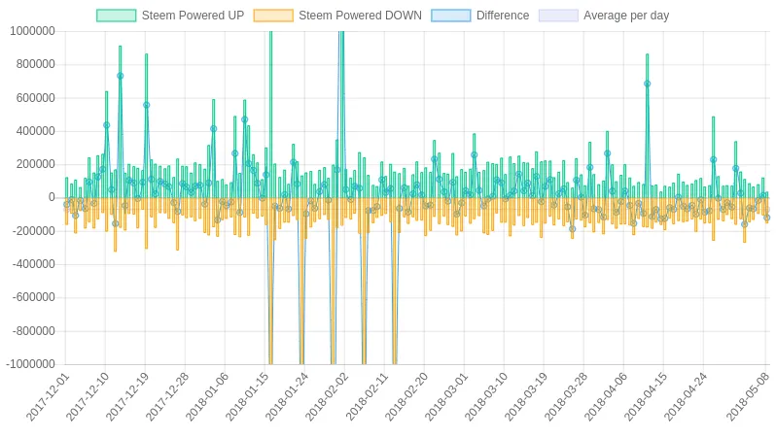The image size is (776, 437).
Task: Click the 2018-01-24 date label
Action: tap(287, 397)
